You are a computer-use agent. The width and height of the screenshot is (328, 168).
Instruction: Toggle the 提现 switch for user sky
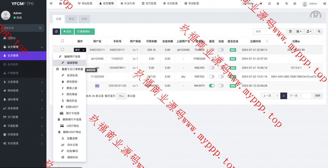[212, 86]
